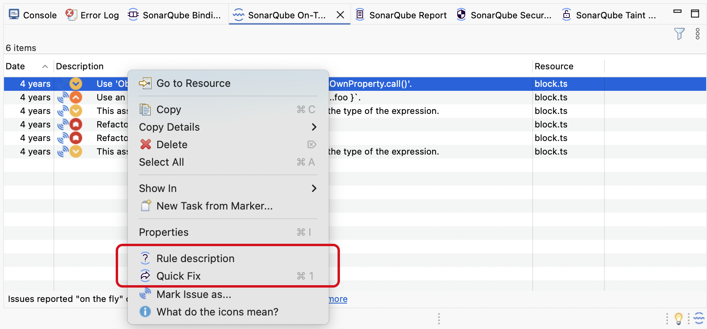Screen dimensions: 707x329
Task: Click the Error Log icon
Action: (71, 15)
